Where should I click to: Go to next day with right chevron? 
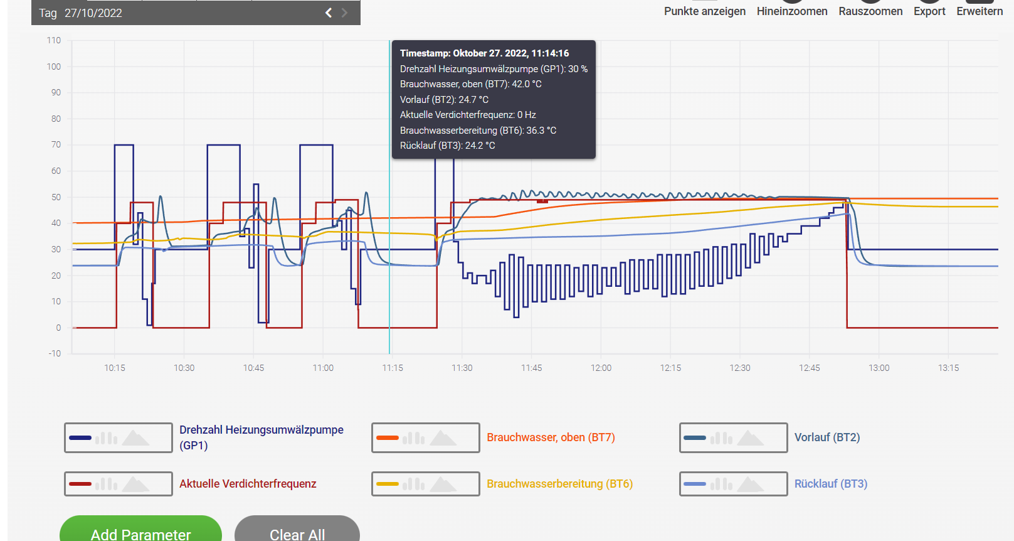344,13
